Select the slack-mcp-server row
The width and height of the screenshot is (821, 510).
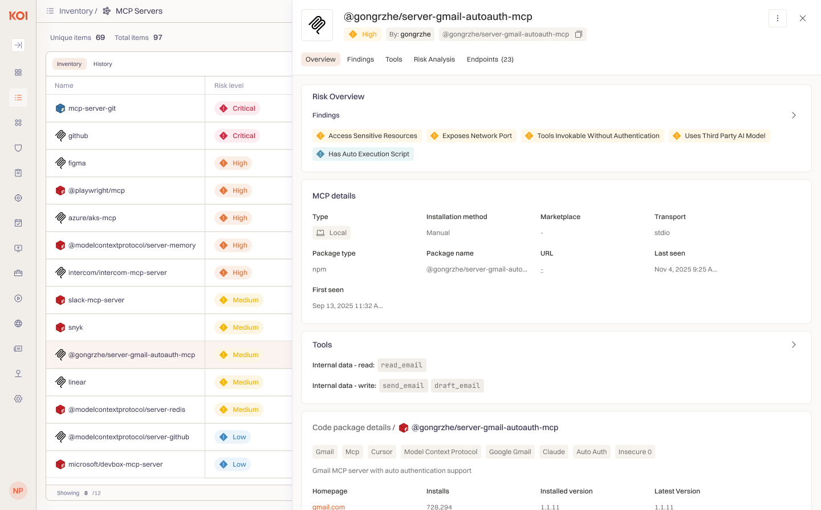(x=169, y=300)
